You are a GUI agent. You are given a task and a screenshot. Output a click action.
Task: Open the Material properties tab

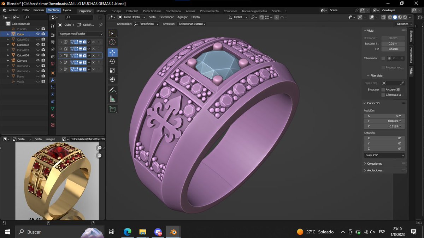click(x=53, y=115)
